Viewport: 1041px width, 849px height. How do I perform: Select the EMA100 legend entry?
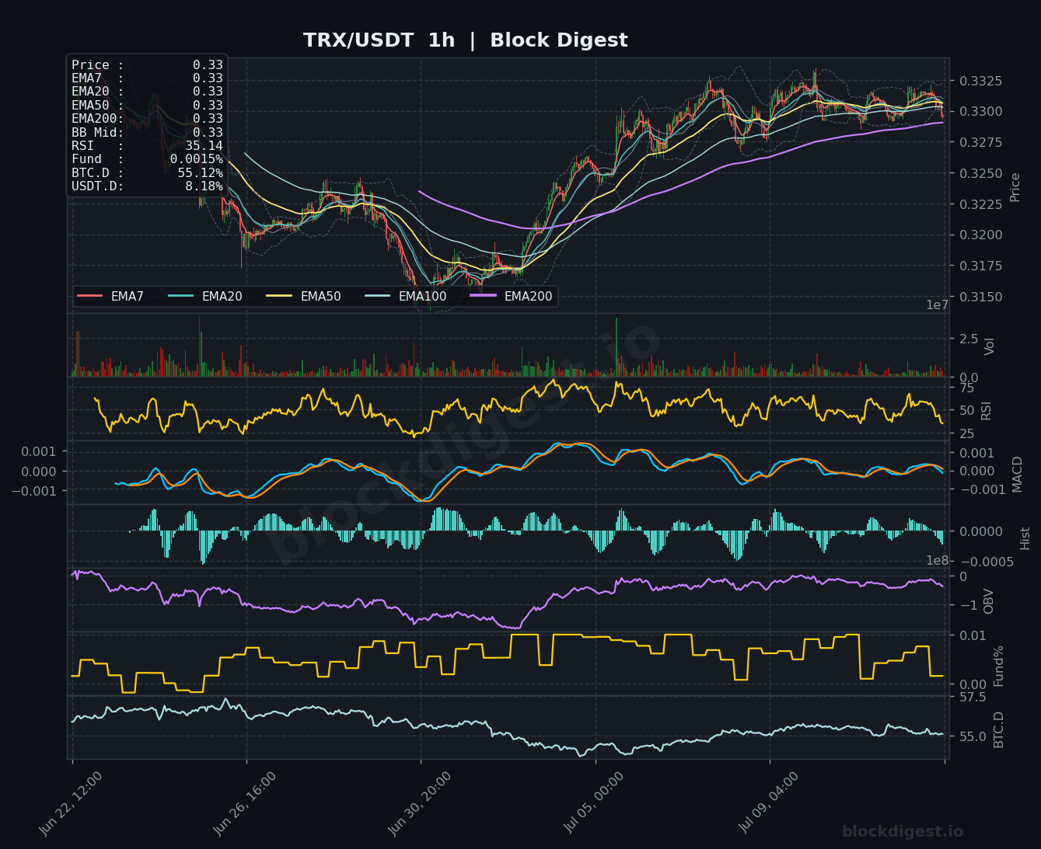pos(406,296)
